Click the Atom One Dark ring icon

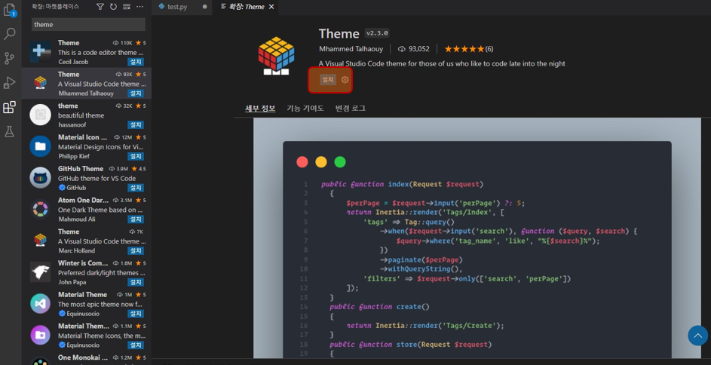point(41,209)
